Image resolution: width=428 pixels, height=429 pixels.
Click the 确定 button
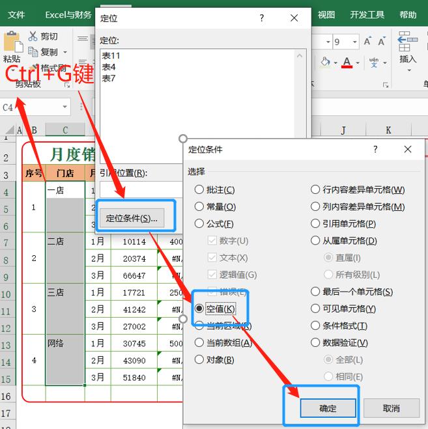pos(328,408)
